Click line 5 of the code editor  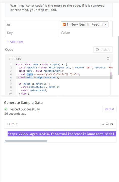click(63, 77)
